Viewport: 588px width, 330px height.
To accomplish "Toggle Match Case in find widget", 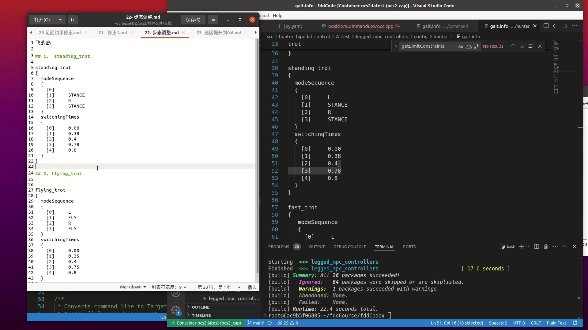I will point(460,46).
